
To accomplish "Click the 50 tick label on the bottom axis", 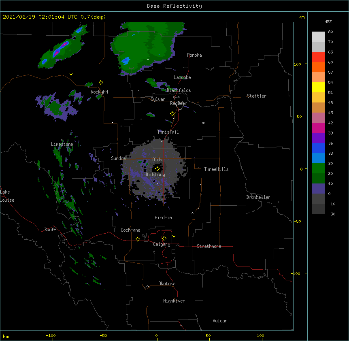I will (x=208, y=335).
